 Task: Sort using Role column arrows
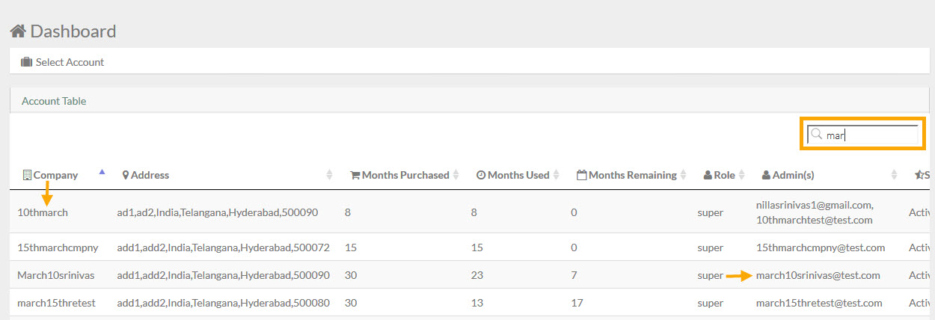click(742, 175)
